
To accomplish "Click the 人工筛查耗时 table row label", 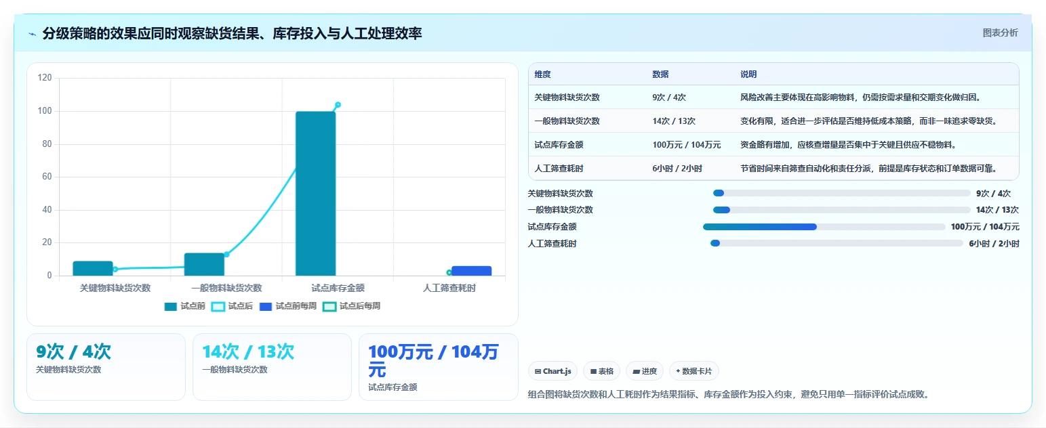I will point(559,169).
